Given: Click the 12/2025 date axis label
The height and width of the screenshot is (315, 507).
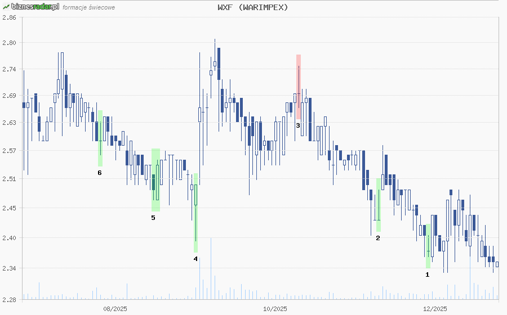Looking at the screenshot, I should (435, 309).
